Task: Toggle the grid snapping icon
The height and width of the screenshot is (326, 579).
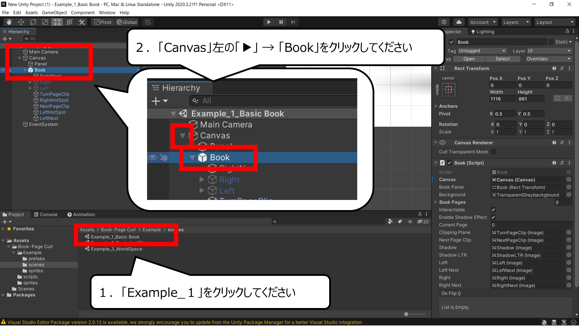Action: click(148, 22)
